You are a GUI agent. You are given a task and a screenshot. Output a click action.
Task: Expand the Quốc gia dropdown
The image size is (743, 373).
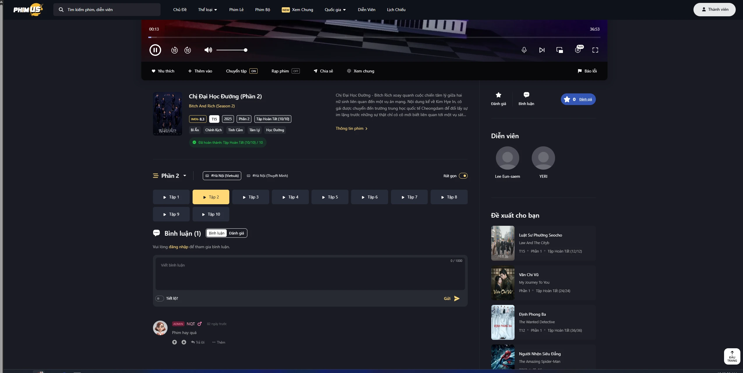[334, 9]
